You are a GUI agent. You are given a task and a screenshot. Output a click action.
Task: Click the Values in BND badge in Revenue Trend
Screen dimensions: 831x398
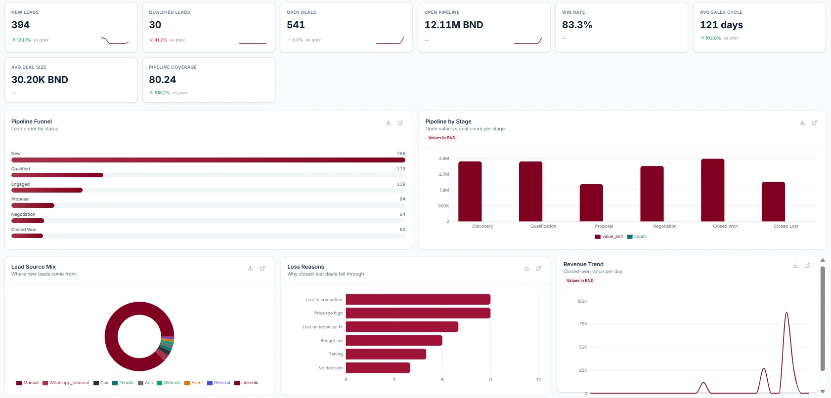tap(580, 280)
